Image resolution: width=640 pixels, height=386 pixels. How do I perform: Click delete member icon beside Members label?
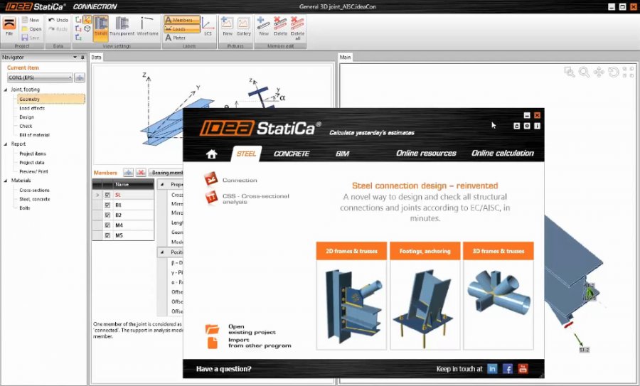point(141,173)
